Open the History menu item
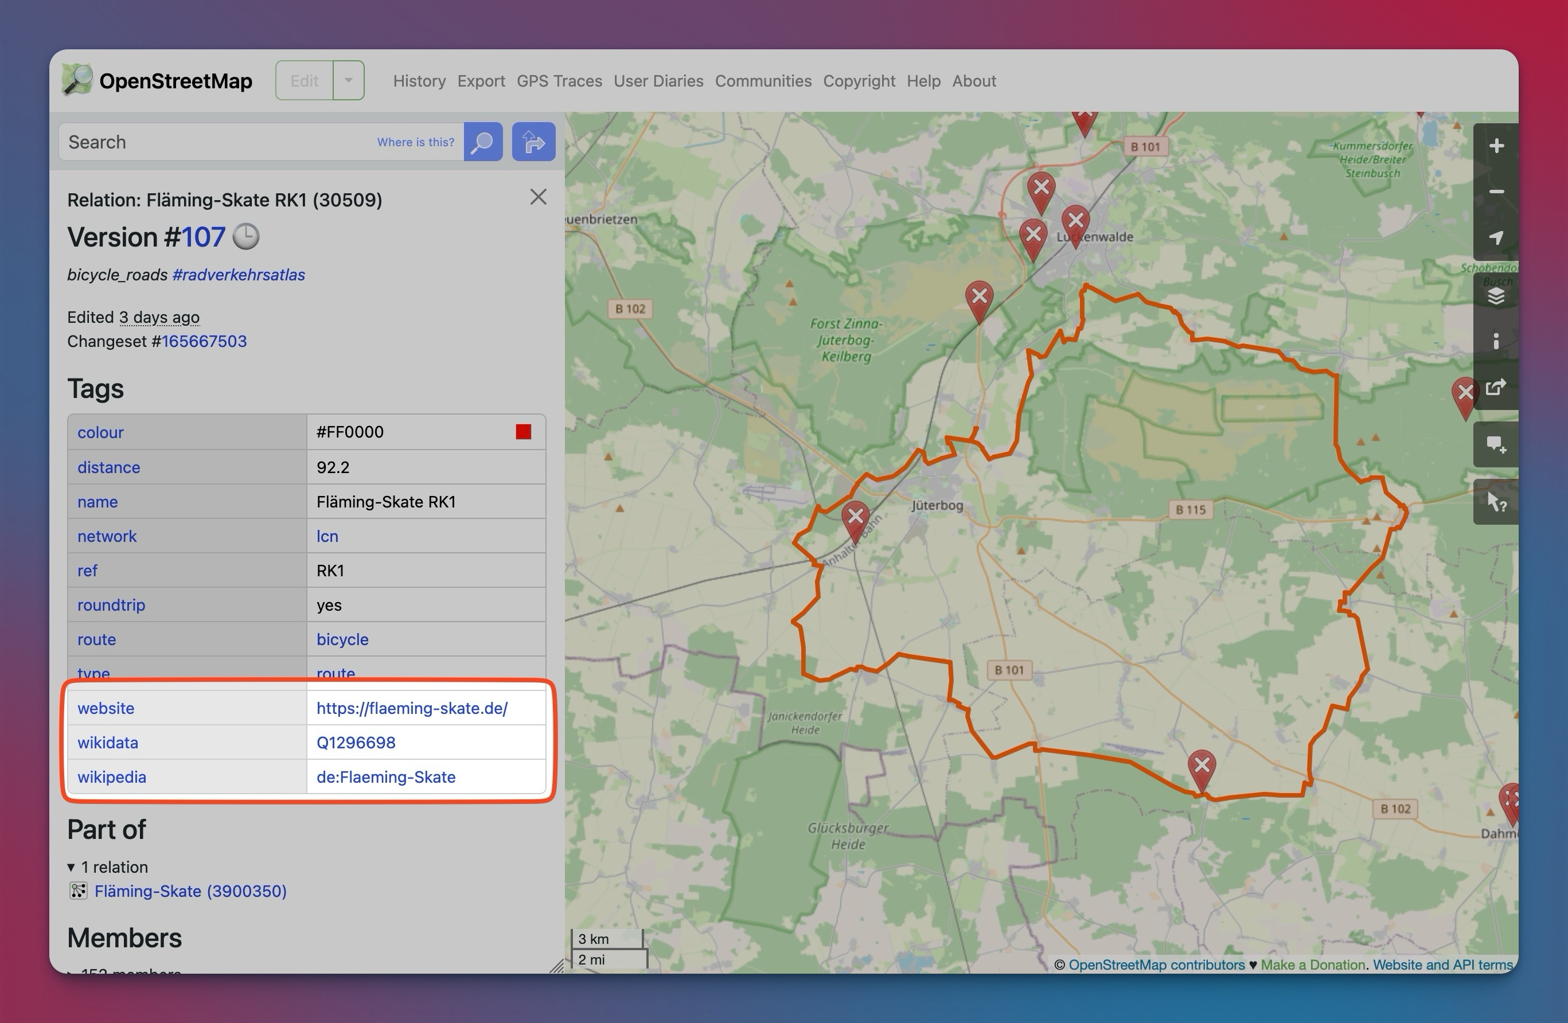The height and width of the screenshot is (1023, 1568). tap(419, 81)
